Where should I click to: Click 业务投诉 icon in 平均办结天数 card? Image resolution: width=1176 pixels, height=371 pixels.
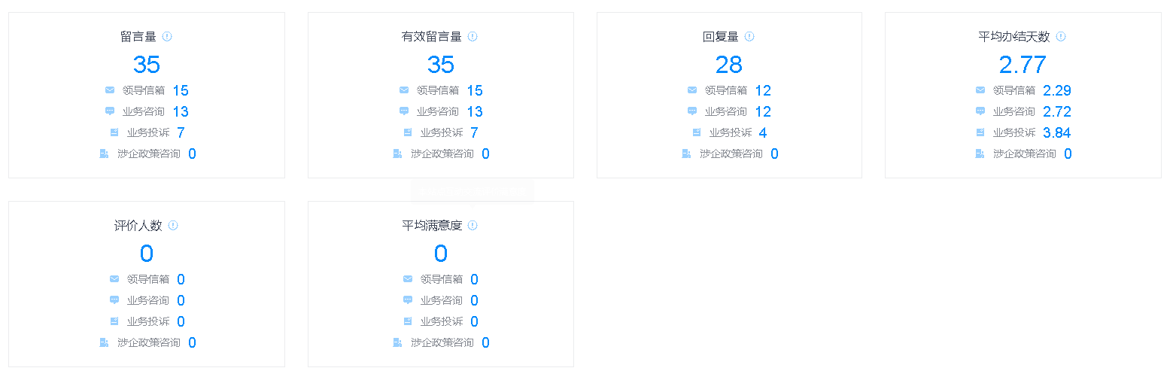pyautogui.click(x=980, y=132)
